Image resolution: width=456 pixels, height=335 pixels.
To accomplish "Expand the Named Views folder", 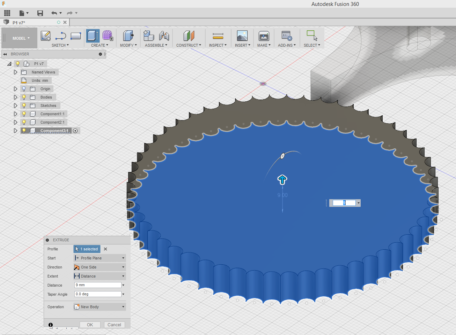I will click(15, 72).
